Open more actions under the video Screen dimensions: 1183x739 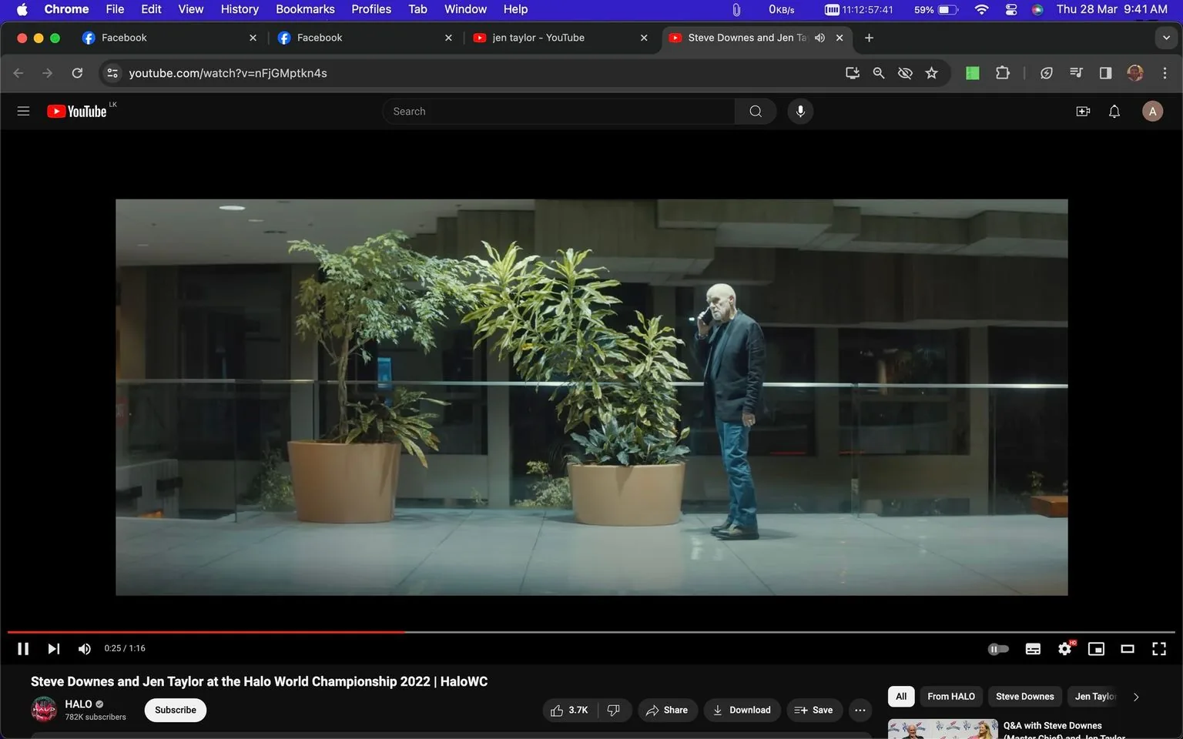(x=860, y=710)
